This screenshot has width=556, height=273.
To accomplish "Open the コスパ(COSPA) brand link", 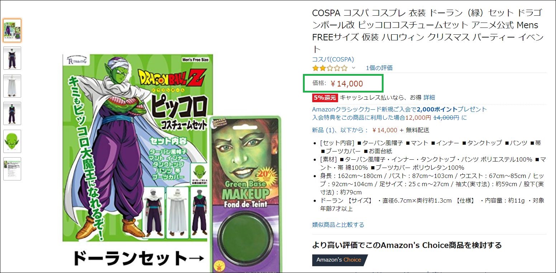I will [333, 59].
